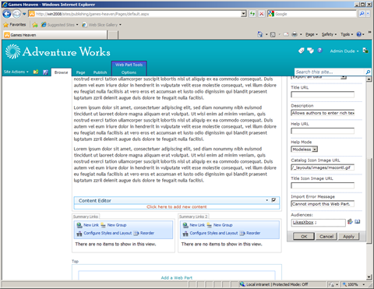Click the Description input field
Image resolution: width=374 pixels, height=289 pixels.
(323, 113)
